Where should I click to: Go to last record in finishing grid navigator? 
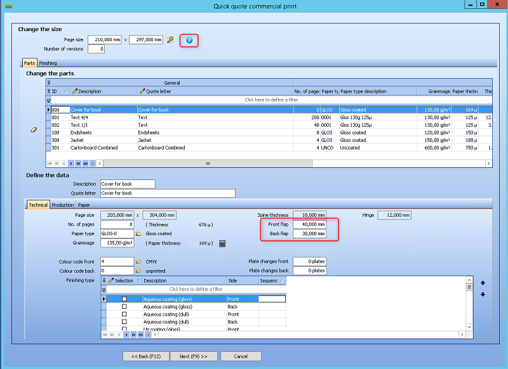coord(141,335)
